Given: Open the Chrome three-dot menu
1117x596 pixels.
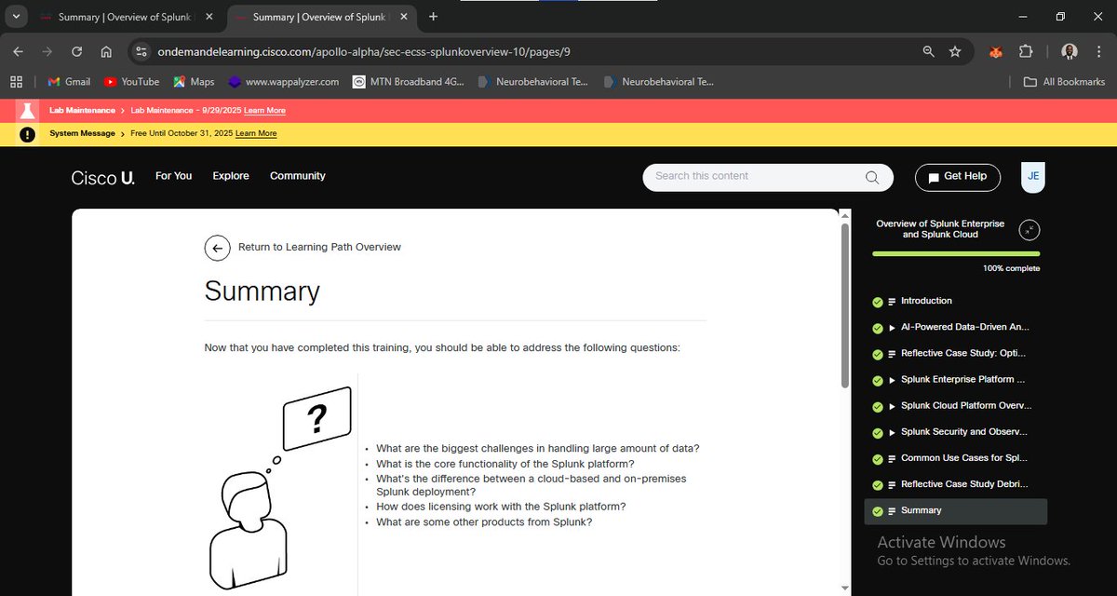Looking at the screenshot, I should click(1098, 52).
